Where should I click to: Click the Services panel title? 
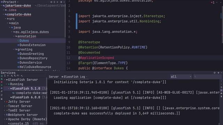(8, 73)
